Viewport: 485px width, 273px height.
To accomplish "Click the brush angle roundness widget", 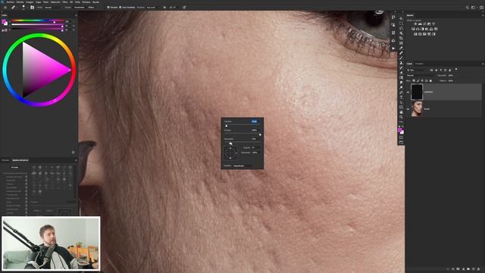I will 230,153.
